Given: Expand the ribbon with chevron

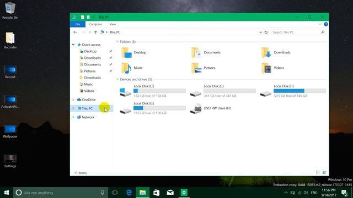Looking at the screenshot, I should (x=320, y=24).
